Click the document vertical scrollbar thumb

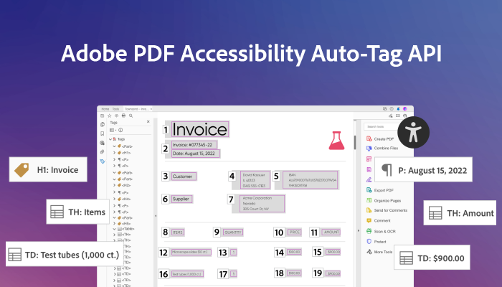[355, 142]
